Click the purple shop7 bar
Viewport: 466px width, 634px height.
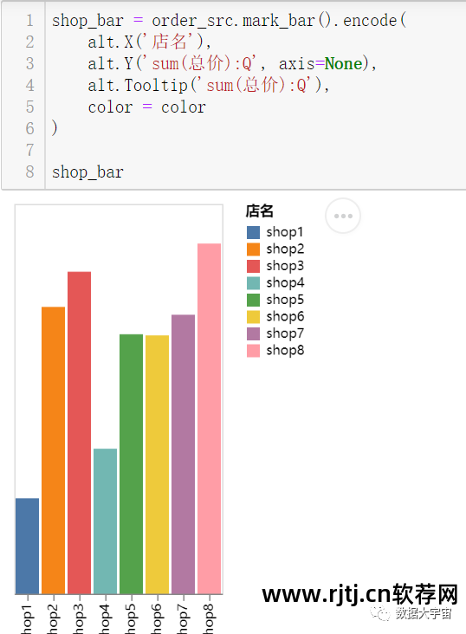point(184,454)
